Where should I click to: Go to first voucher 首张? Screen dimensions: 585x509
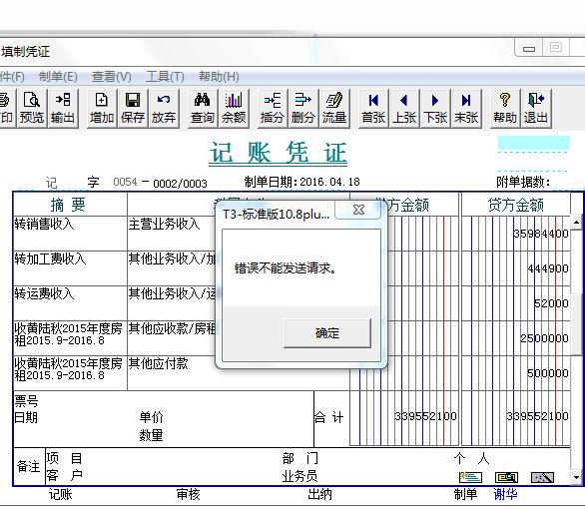[373, 108]
